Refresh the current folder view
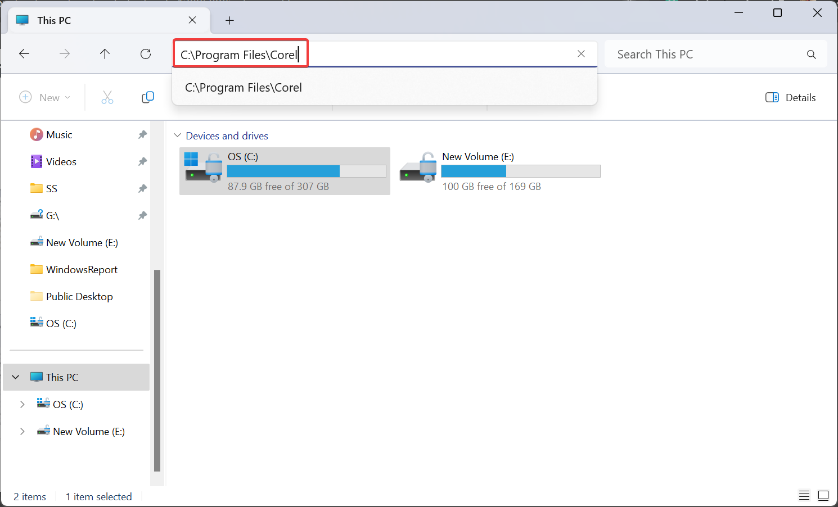The width and height of the screenshot is (838, 507). pos(145,54)
